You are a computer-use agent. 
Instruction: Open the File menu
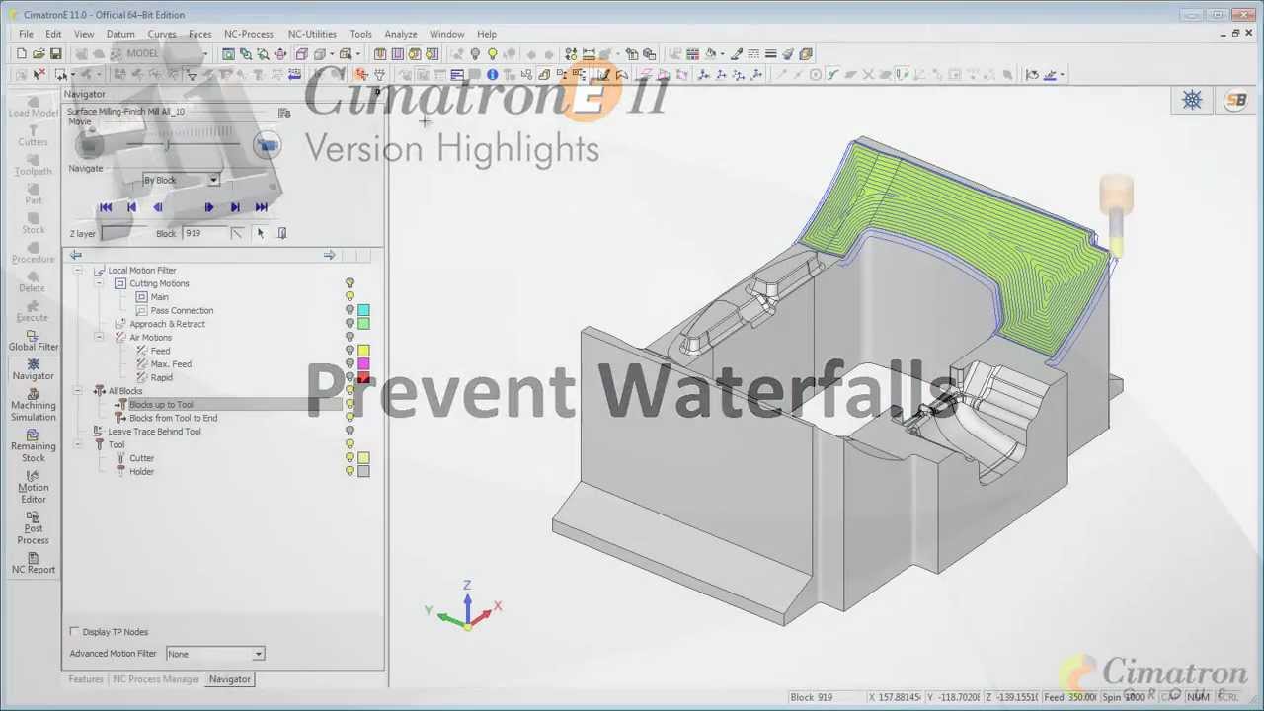[x=26, y=34]
